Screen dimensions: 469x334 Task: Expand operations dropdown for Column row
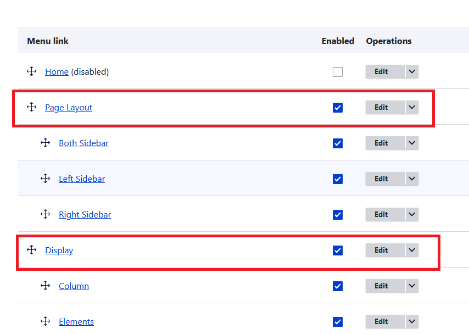(x=412, y=286)
